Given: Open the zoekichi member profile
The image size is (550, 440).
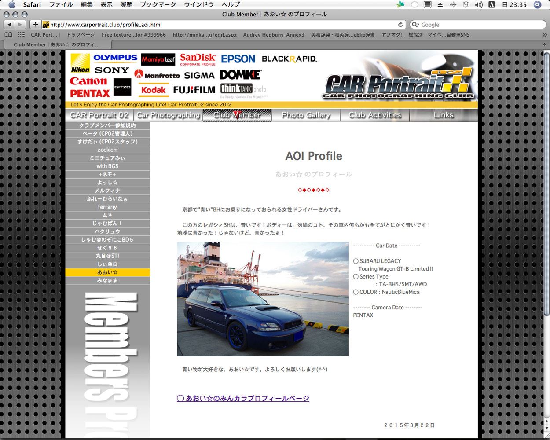Looking at the screenshot, I should [107, 150].
